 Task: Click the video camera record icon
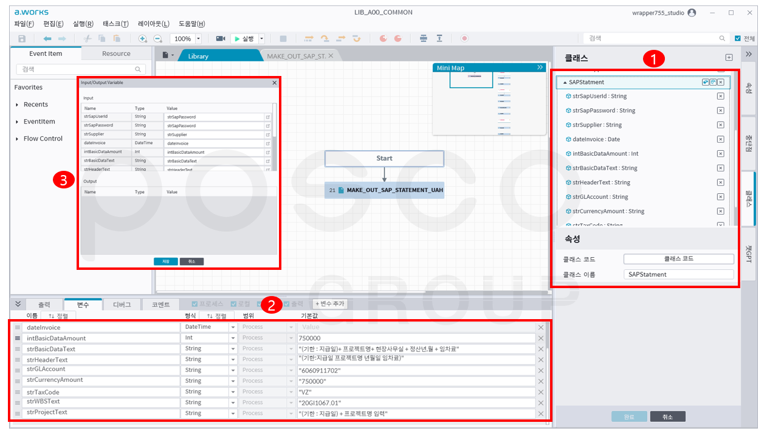pyautogui.click(x=221, y=38)
